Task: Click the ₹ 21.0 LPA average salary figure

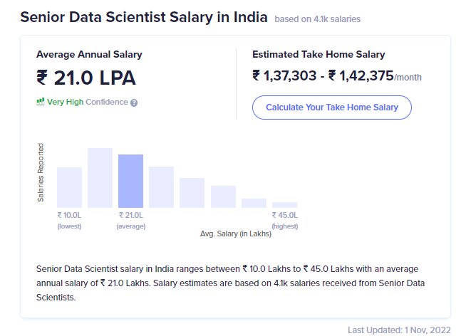Action: [x=86, y=78]
